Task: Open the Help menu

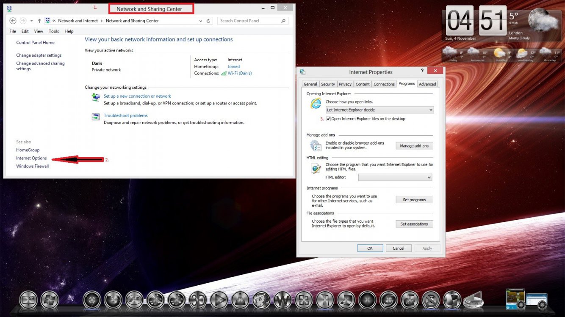Action: click(x=69, y=31)
